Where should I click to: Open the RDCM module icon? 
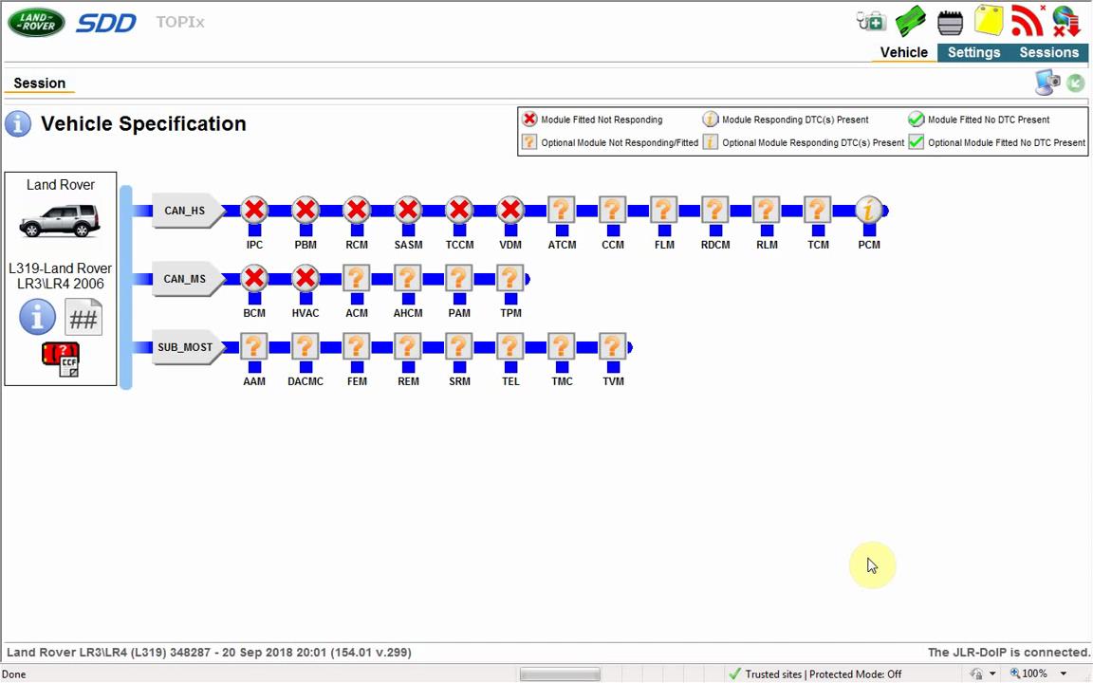[715, 210]
